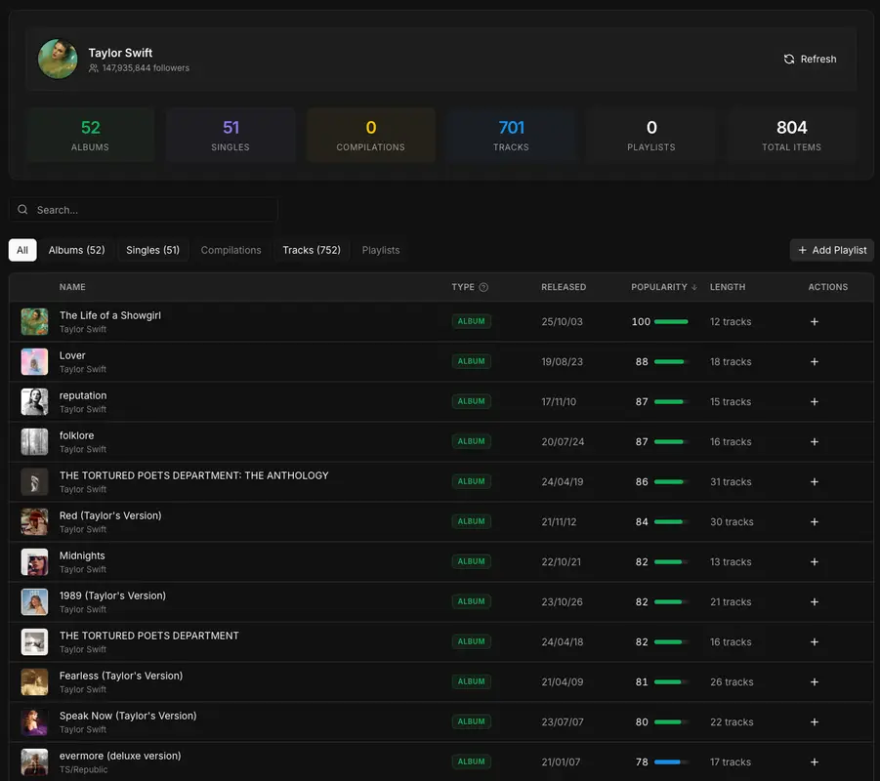880x781 pixels.
Task: Click the plus icon on the Lover row
Action: (815, 361)
